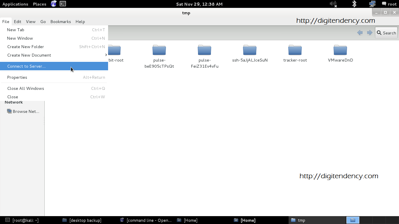Select Close entry in File menu
The width and height of the screenshot is (399, 224).
pyautogui.click(x=54, y=97)
